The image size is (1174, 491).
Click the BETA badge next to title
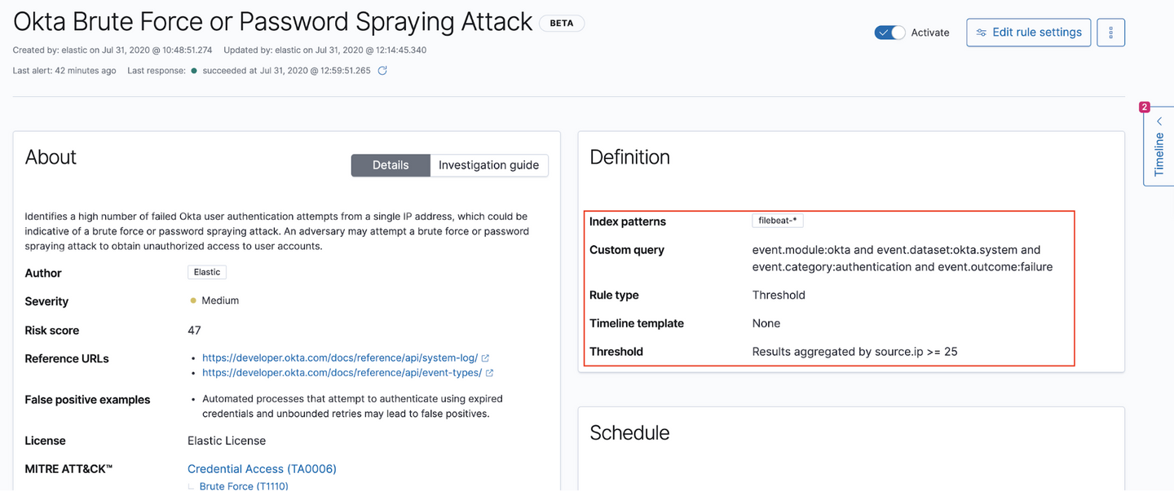[x=562, y=23]
